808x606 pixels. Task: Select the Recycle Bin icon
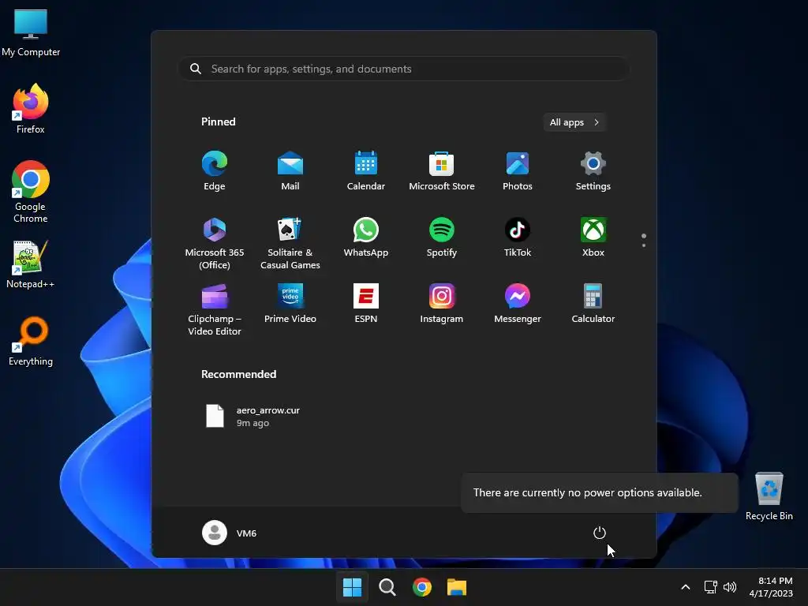pyautogui.click(x=769, y=496)
